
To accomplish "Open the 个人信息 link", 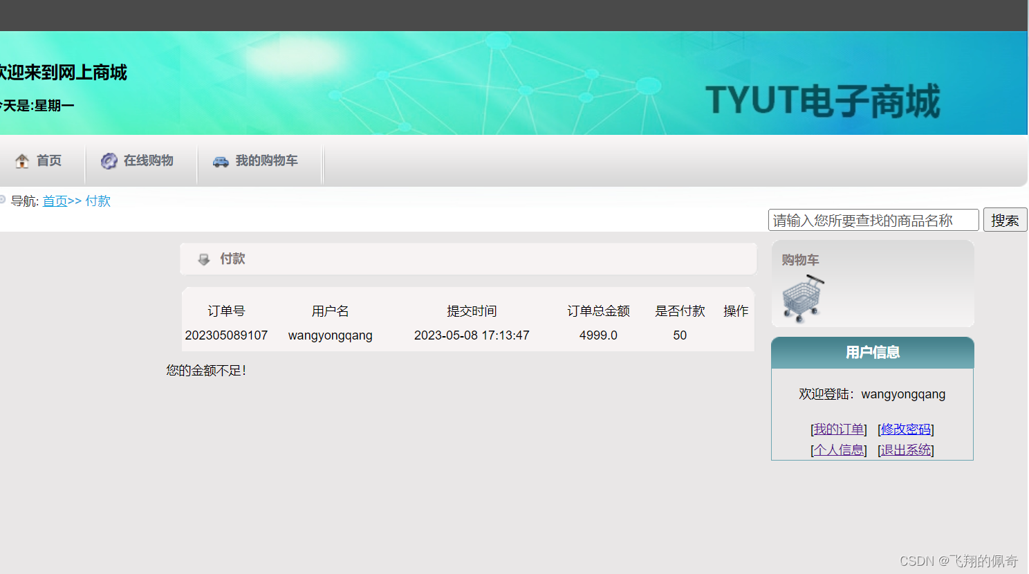I will pos(839,450).
